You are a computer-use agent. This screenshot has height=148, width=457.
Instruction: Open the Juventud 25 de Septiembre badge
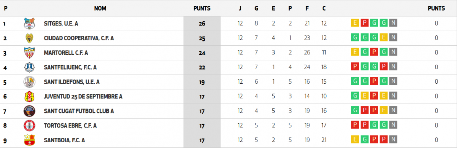pyautogui.click(x=29, y=97)
